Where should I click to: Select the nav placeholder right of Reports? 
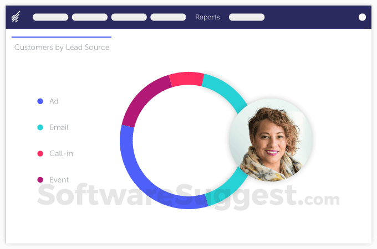tap(247, 17)
